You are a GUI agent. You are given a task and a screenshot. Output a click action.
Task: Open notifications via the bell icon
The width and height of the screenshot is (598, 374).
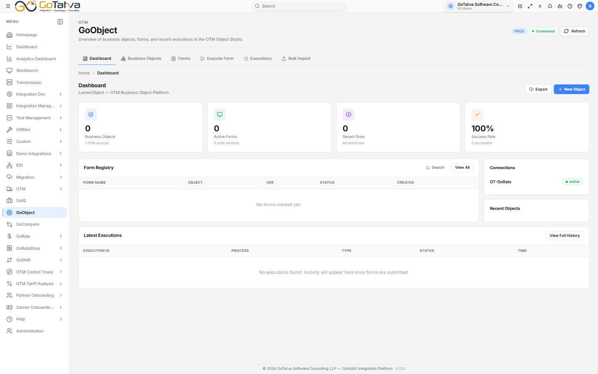tap(550, 6)
